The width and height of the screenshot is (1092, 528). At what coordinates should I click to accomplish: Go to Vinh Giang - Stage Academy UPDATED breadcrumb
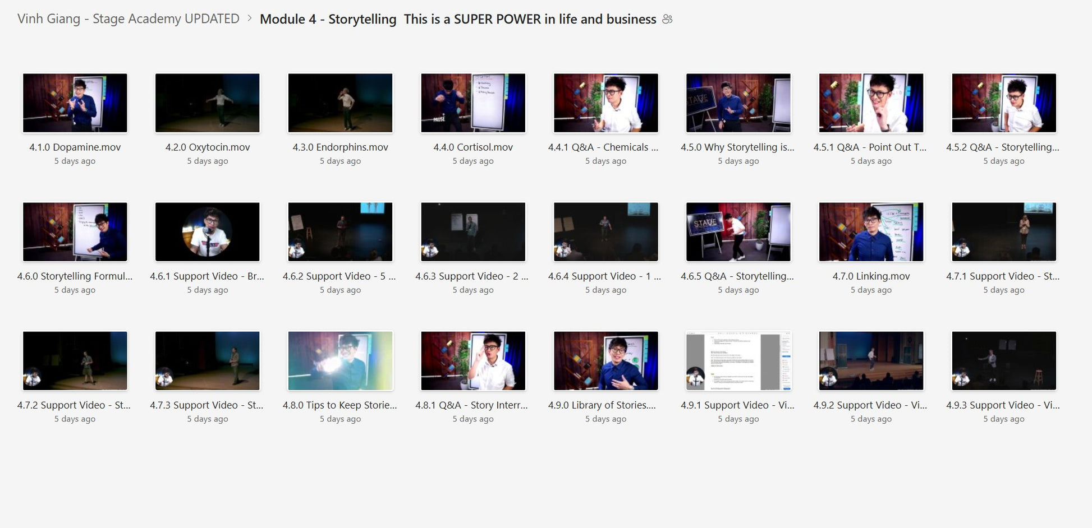129,18
